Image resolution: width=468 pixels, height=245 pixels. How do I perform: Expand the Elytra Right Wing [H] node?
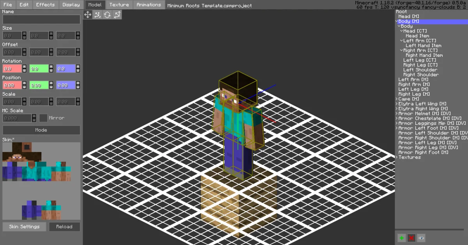pos(397,109)
